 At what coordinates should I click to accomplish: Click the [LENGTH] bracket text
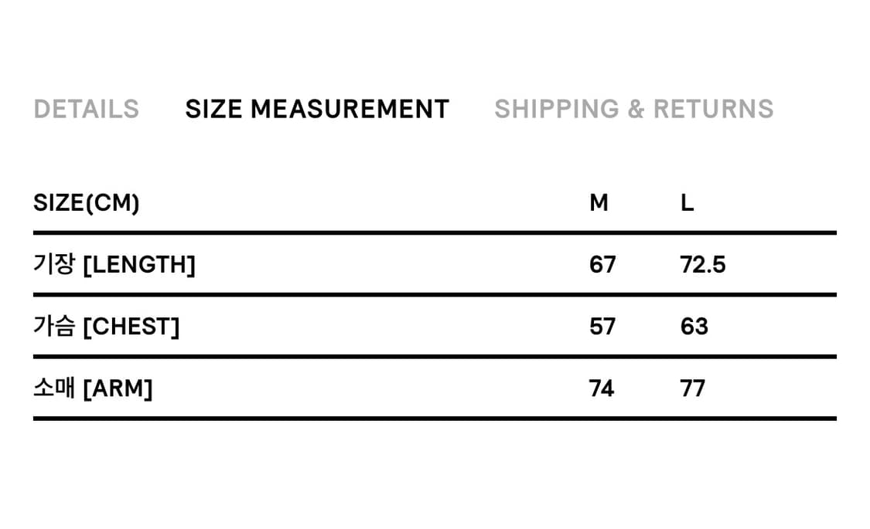tap(139, 265)
